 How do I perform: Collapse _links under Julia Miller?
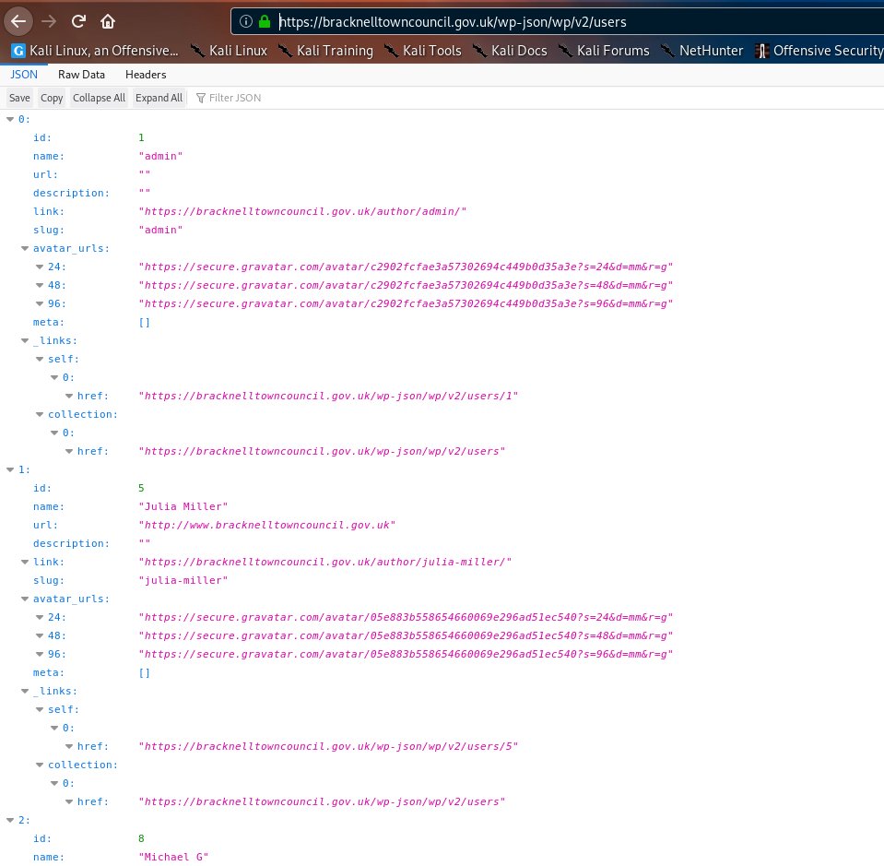pyautogui.click(x=25, y=691)
